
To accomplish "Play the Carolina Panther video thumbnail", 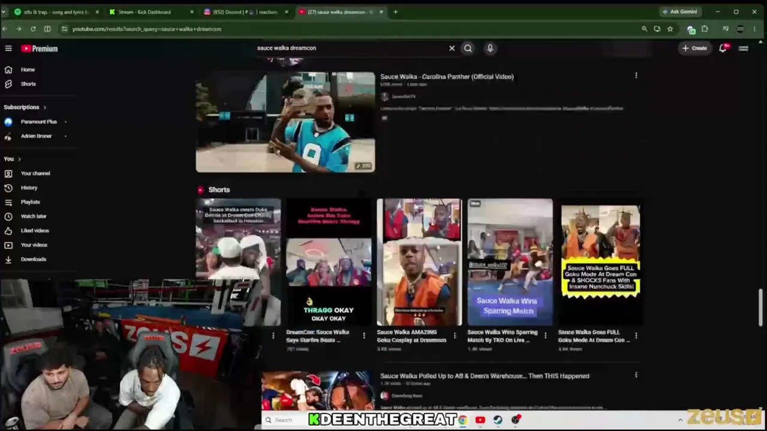I will pos(285,122).
